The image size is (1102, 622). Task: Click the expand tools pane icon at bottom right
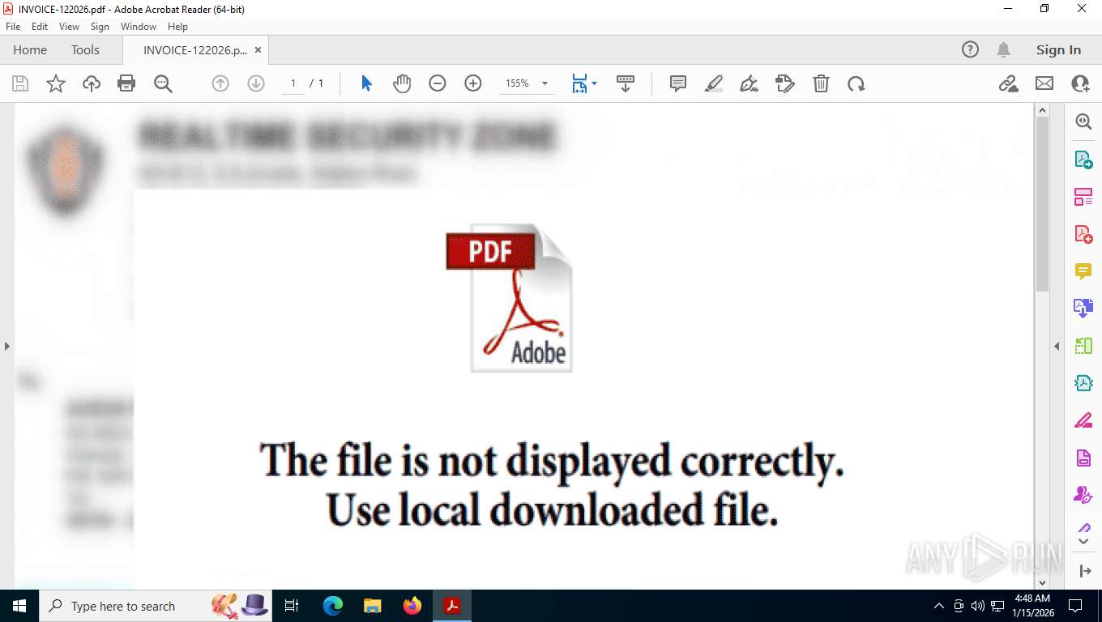[1085, 571]
